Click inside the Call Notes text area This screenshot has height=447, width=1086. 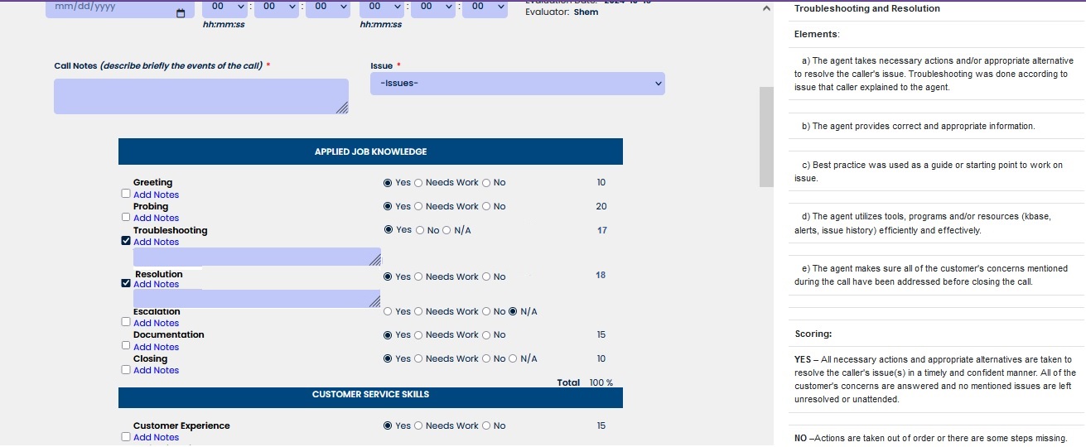pyautogui.click(x=199, y=96)
